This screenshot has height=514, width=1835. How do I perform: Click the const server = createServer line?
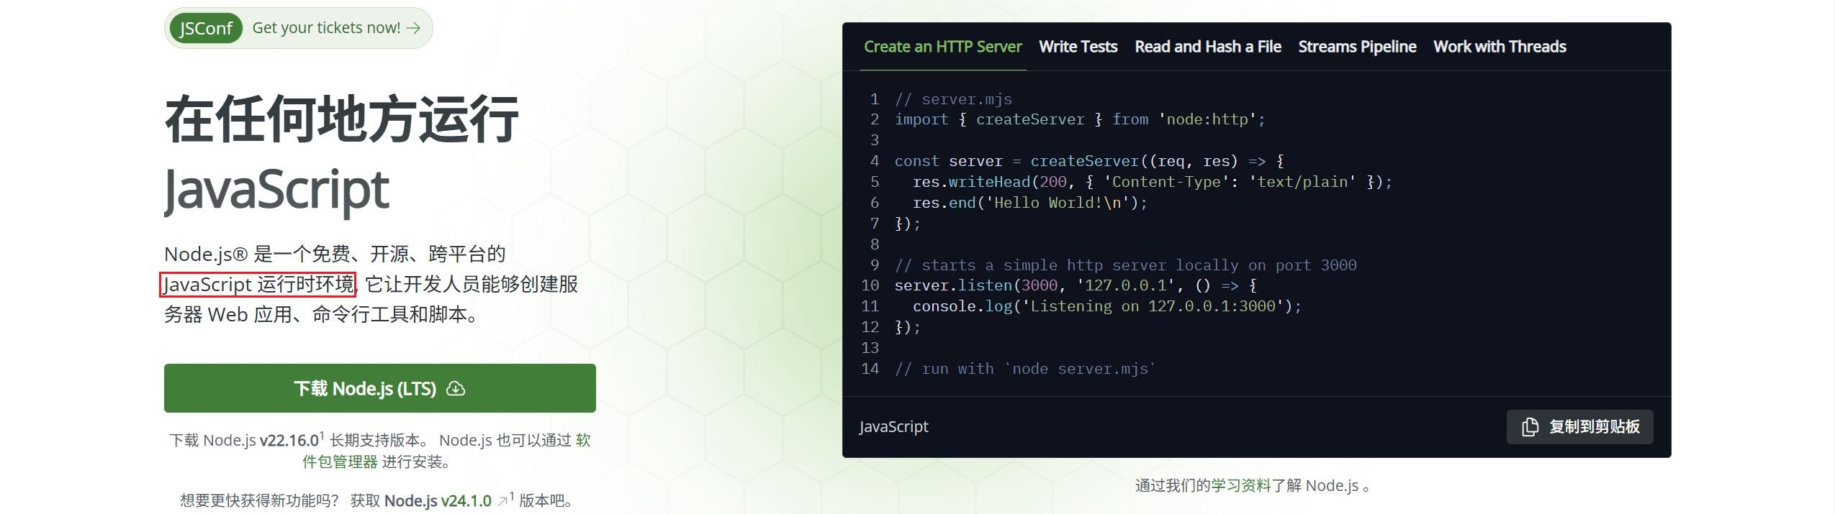coord(1088,161)
